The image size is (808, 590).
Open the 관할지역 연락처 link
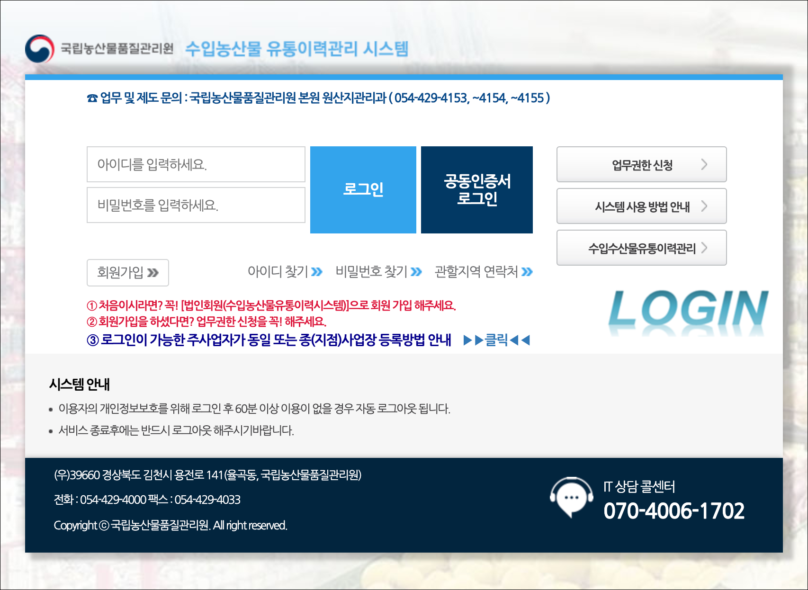point(484,272)
